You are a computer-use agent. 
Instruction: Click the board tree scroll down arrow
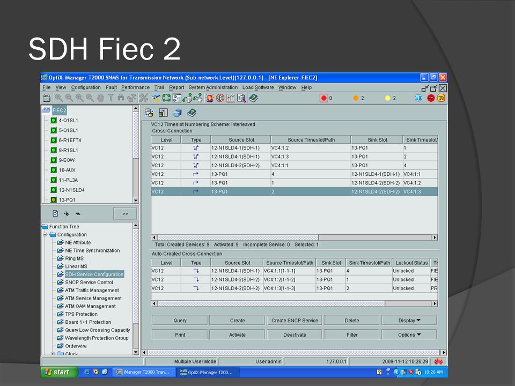[136, 200]
